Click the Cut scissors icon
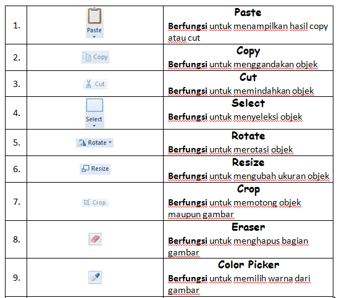The height and width of the screenshot is (298, 339). point(88,84)
